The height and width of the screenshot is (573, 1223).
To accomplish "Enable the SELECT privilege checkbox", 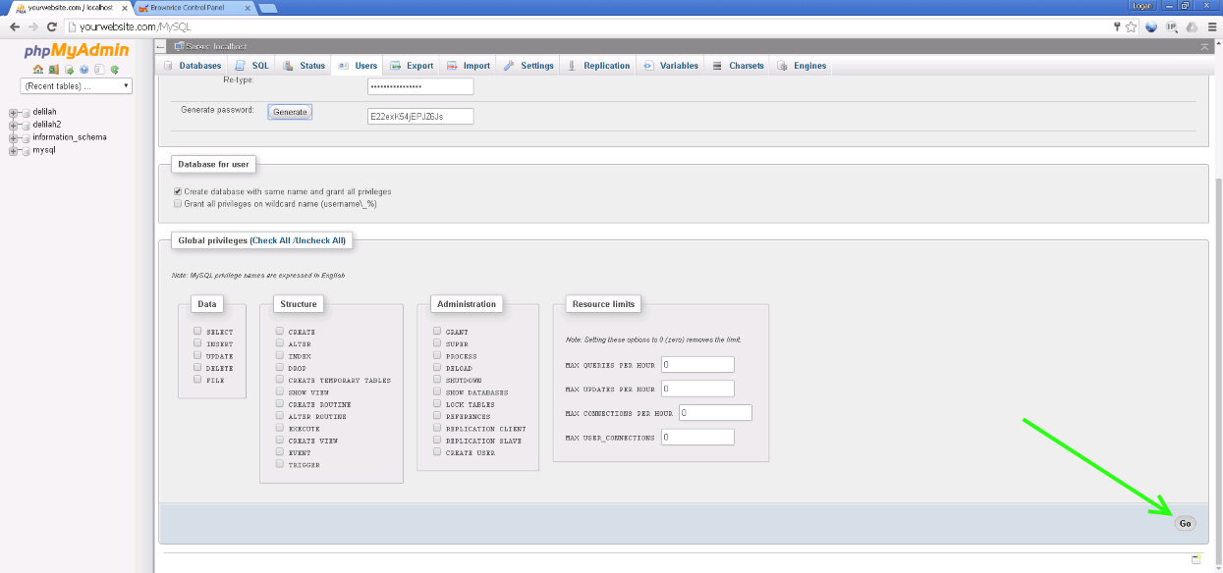I will click(197, 332).
